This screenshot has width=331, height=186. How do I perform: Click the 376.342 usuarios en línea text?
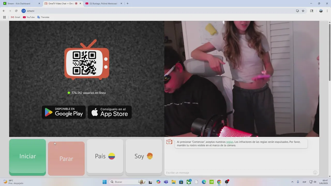(x=88, y=93)
